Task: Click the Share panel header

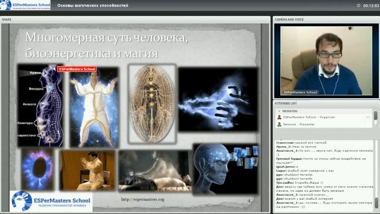Action: 135,20
